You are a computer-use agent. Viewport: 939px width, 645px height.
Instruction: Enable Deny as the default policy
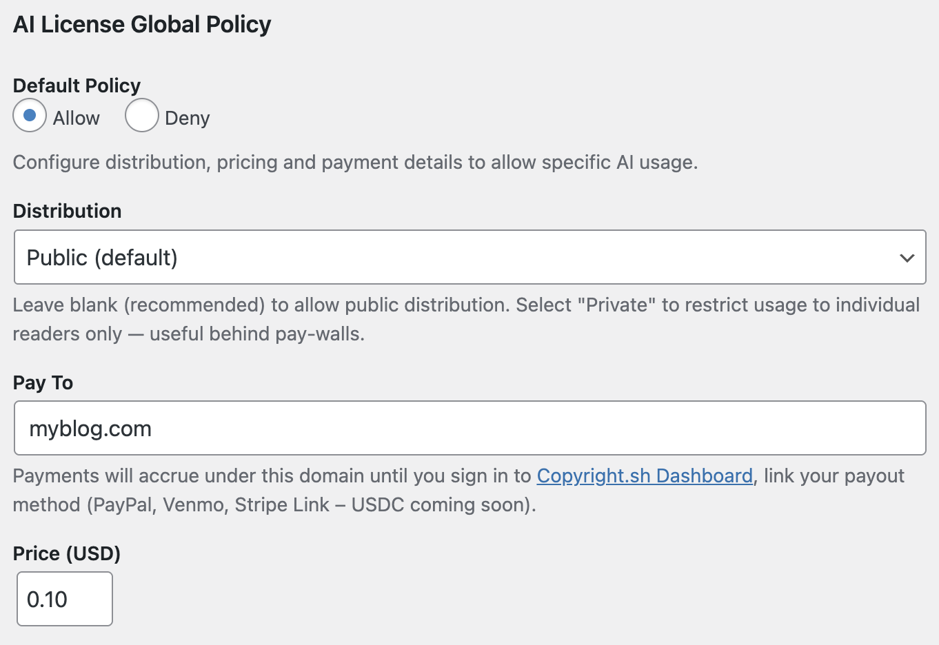point(141,116)
